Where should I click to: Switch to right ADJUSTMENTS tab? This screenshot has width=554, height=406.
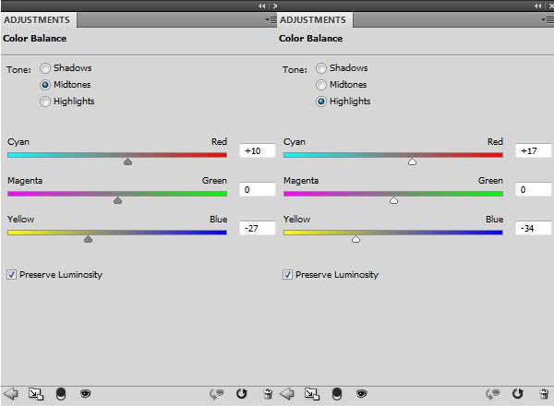pyautogui.click(x=313, y=19)
